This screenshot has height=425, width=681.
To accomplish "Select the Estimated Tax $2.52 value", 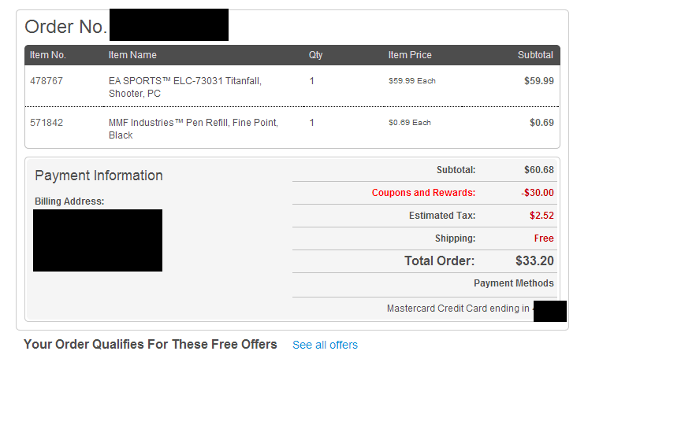I will click(541, 216).
